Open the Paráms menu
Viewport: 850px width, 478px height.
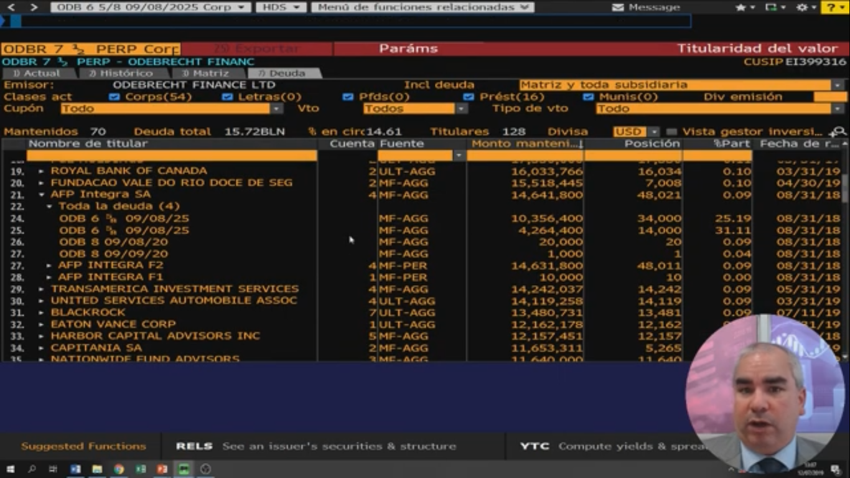pos(408,49)
